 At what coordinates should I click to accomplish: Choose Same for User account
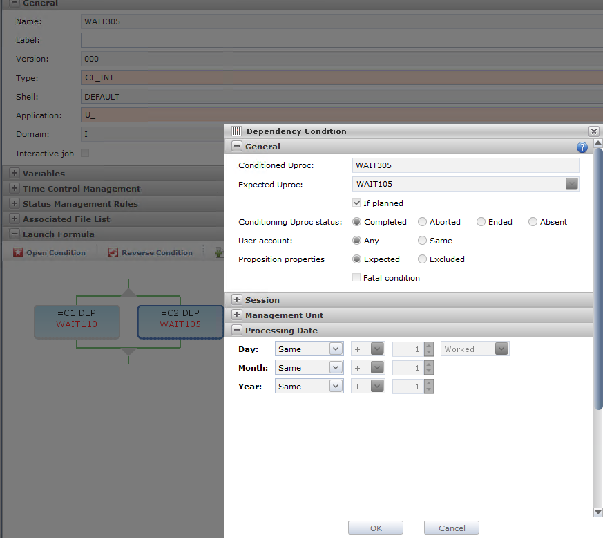(422, 241)
